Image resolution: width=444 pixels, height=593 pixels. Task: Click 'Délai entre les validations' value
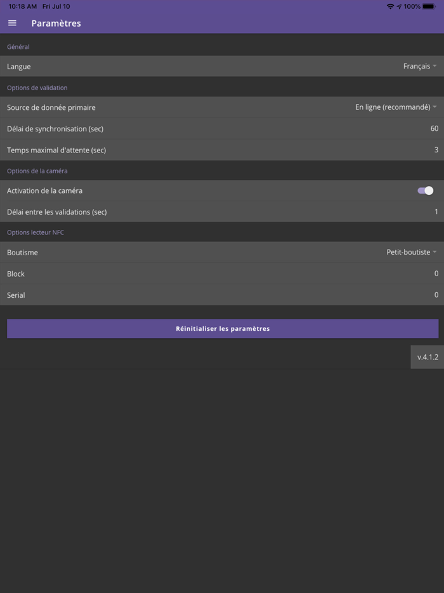tap(436, 210)
